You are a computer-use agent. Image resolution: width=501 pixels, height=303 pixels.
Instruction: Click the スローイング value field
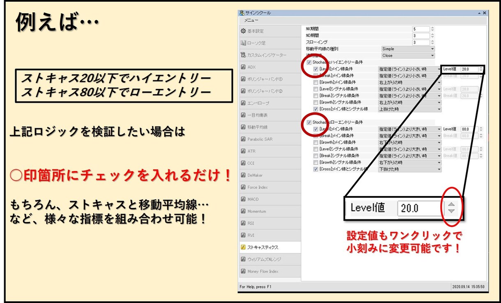[x=421, y=42]
